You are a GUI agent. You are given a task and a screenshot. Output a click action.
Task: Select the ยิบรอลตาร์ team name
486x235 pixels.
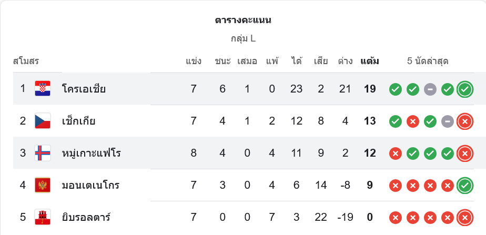[86, 217]
